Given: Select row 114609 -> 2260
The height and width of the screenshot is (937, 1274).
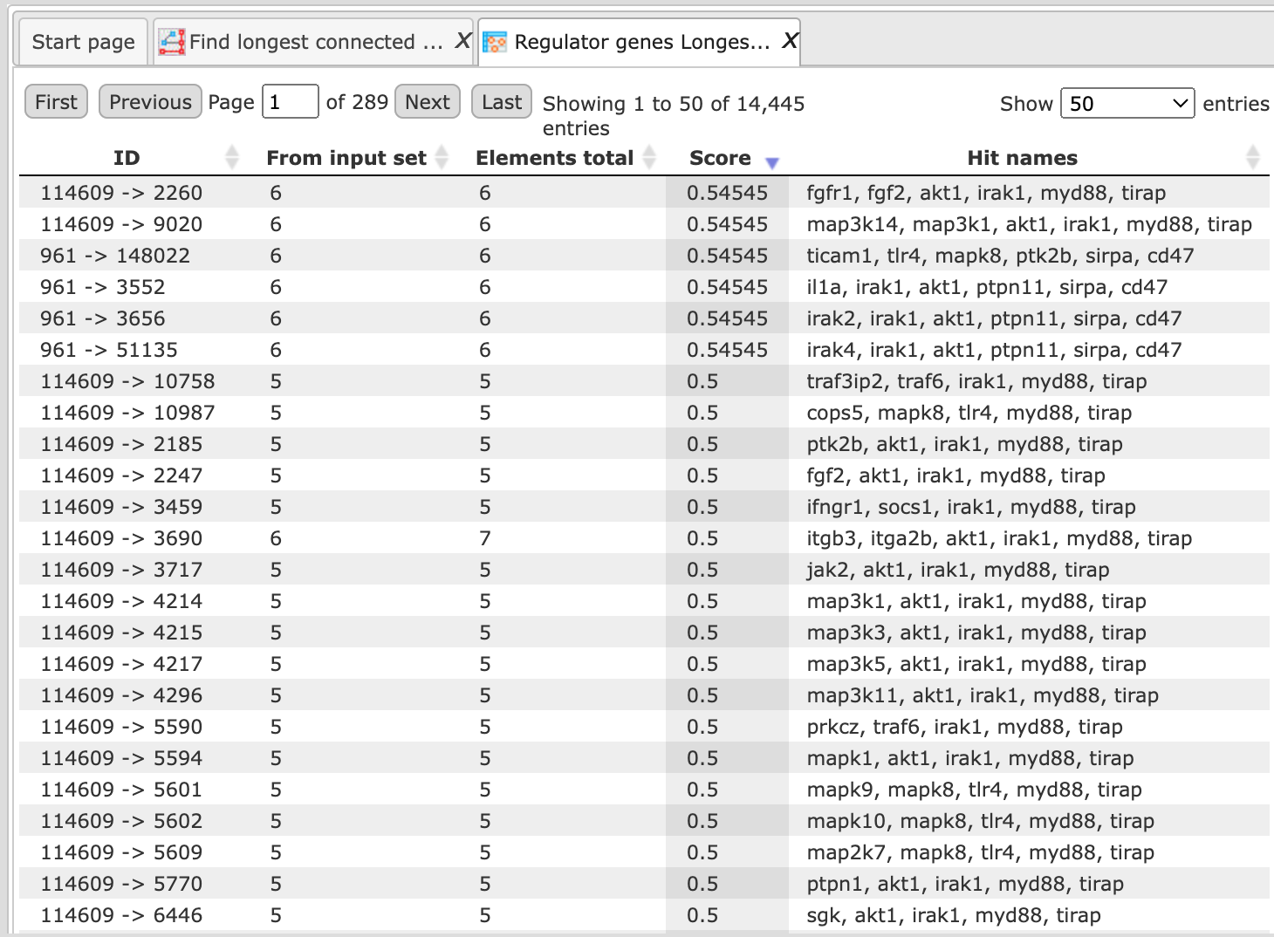Looking at the screenshot, I should [644, 193].
